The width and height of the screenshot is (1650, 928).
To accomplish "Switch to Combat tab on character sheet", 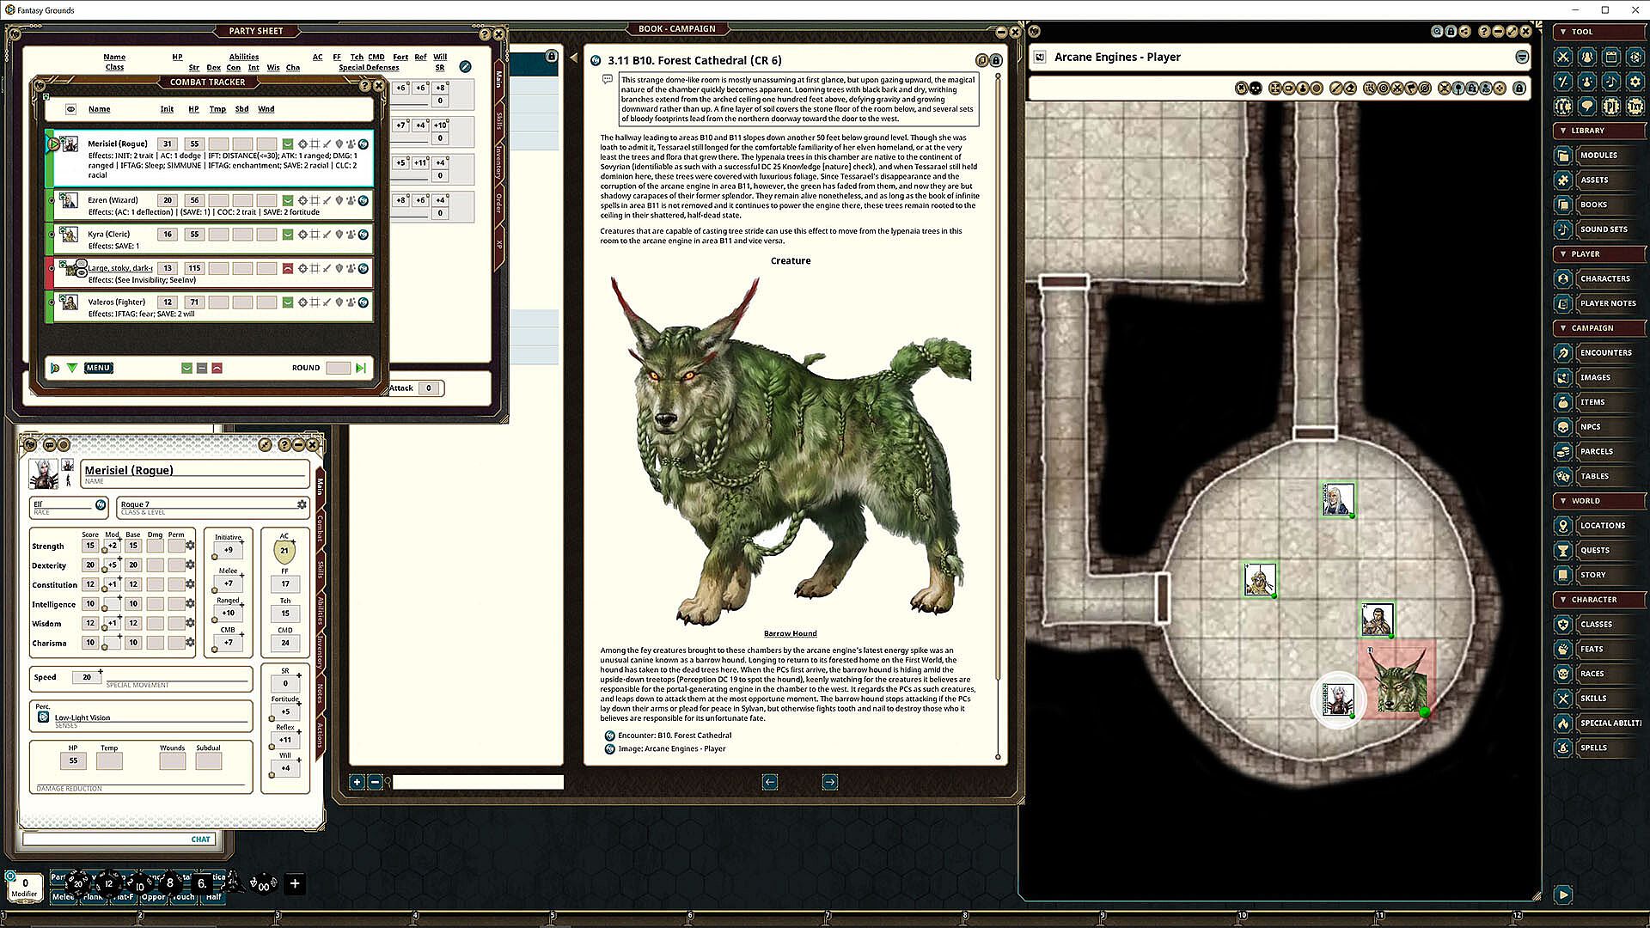I will tap(321, 527).
